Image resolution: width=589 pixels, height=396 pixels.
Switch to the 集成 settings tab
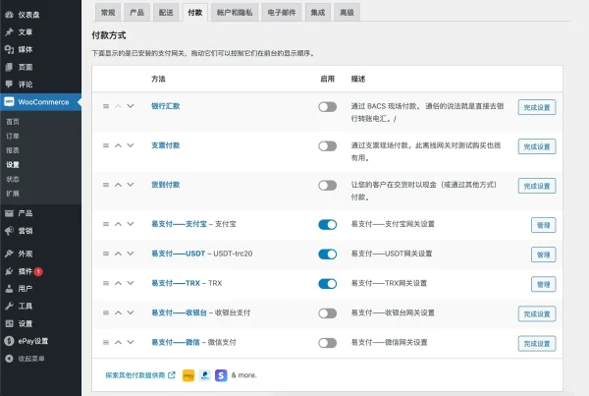click(318, 13)
